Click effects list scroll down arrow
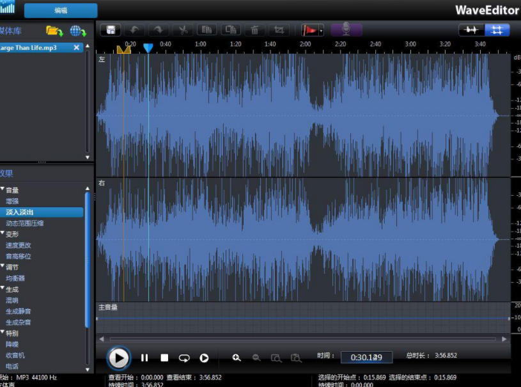This screenshot has width=521, height=387. click(x=88, y=369)
